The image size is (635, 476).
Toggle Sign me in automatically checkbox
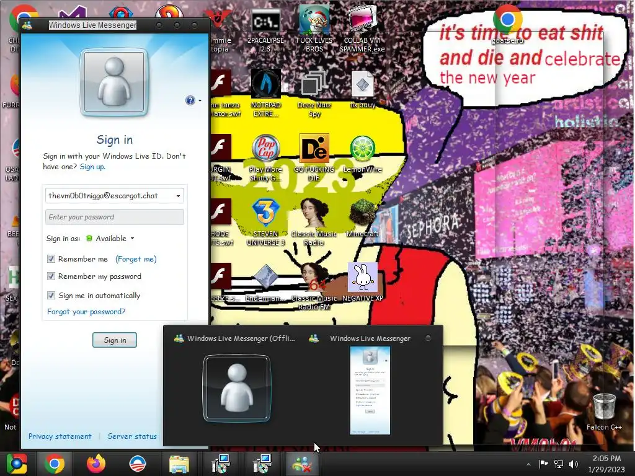(51, 296)
